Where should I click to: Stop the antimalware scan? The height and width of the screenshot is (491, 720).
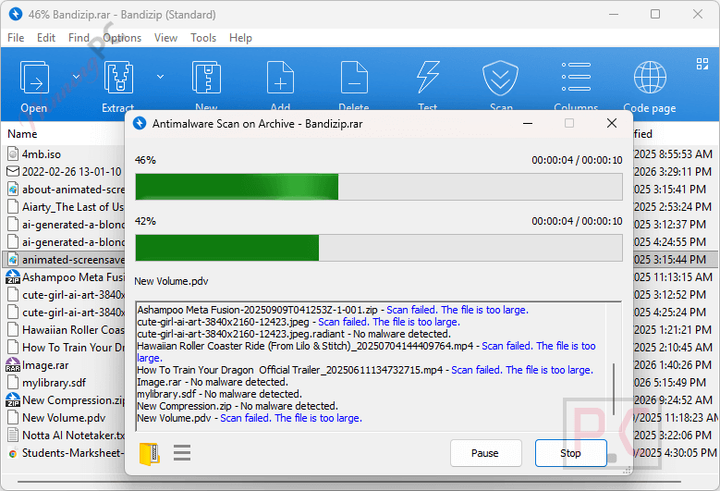pyautogui.click(x=571, y=453)
